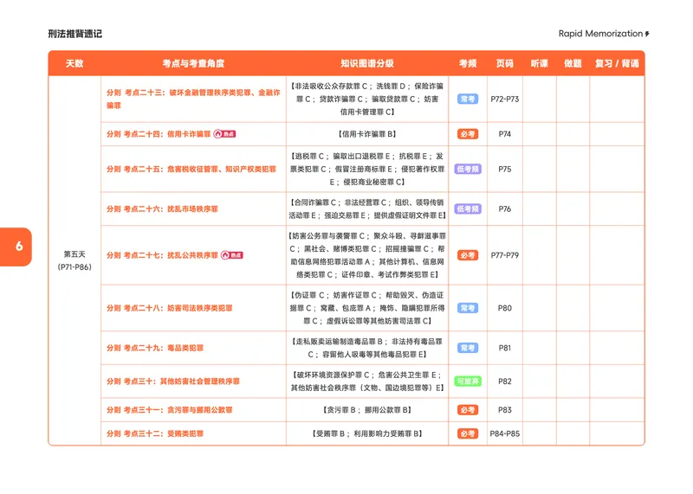Click the P77-P79 page cell
693x494 pixels.
tap(505, 255)
